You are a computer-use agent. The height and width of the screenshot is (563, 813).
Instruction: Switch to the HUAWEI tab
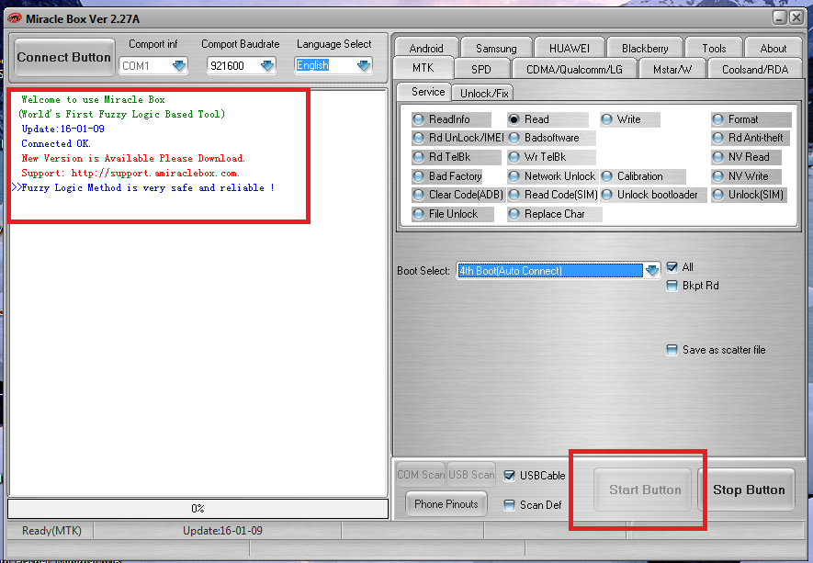point(570,48)
